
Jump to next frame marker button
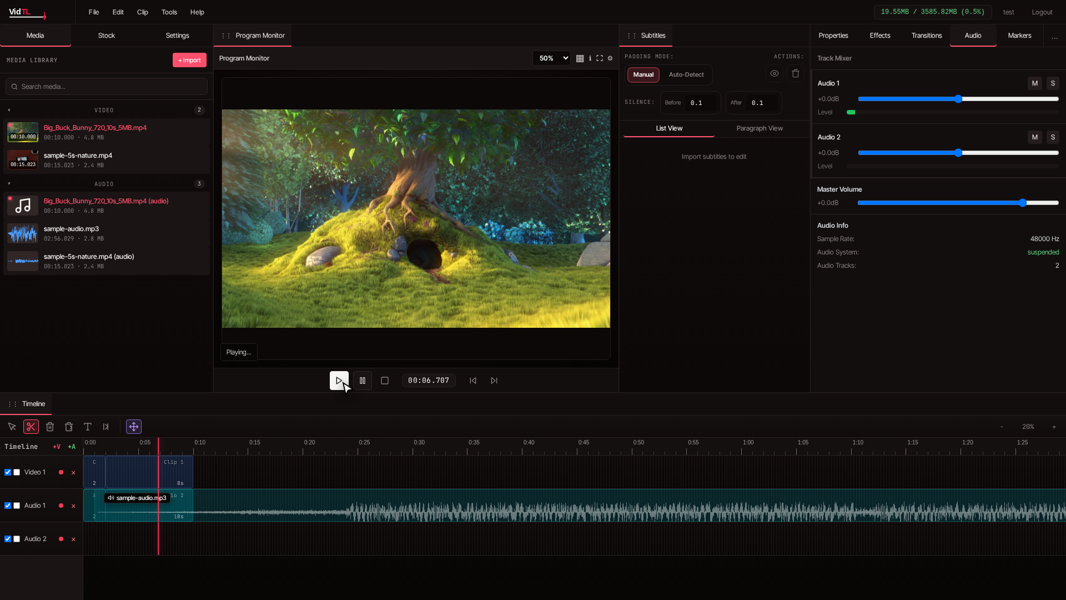click(494, 381)
